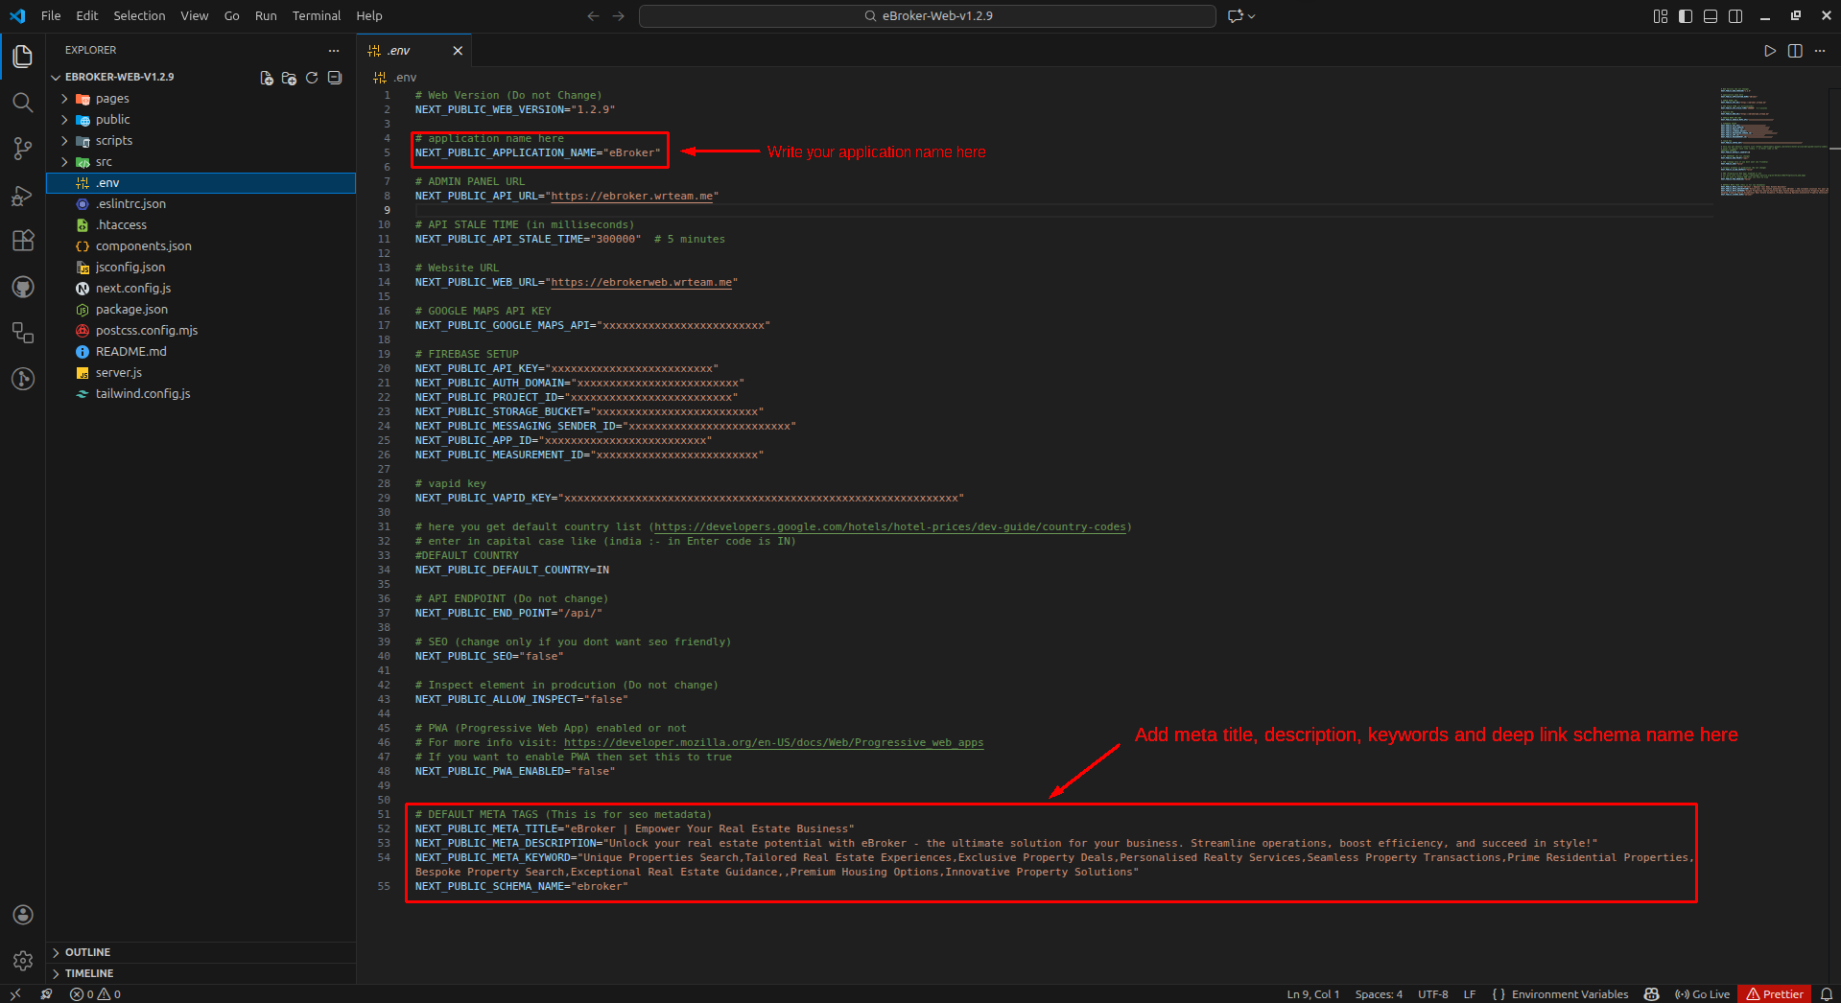Refresh the Explorer file tree
This screenshot has width=1841, height=1003.
312,78
